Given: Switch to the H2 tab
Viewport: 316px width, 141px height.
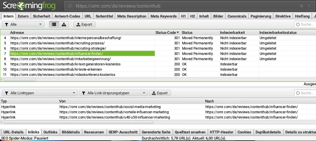Looking at the screenshot, I should tap(193, 16).
